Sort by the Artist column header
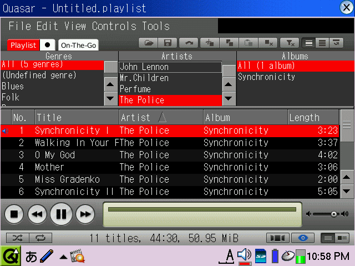 [161, 118]
